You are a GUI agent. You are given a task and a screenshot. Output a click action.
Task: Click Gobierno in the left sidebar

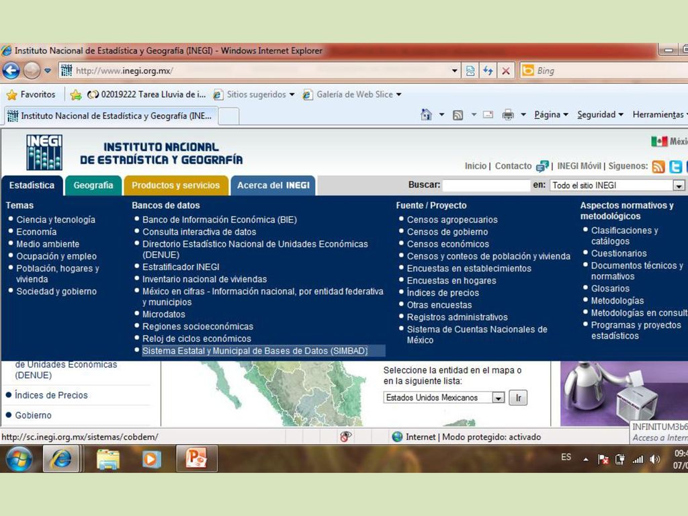coord(34,415)
